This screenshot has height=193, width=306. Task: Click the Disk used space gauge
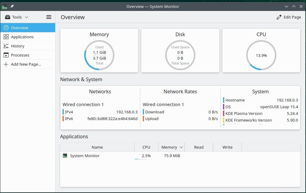click(x=180, y=55)
